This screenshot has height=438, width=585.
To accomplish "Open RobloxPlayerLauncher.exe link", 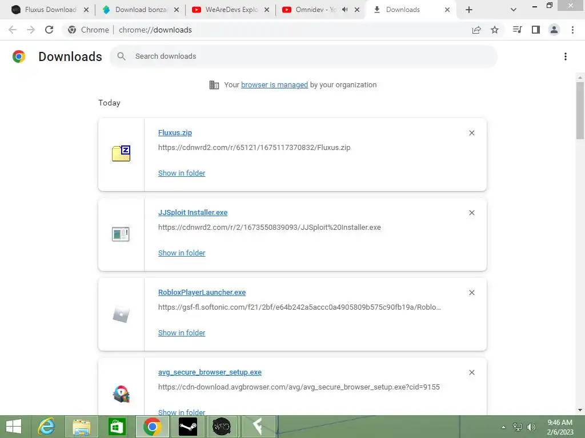I will [202, 293].
